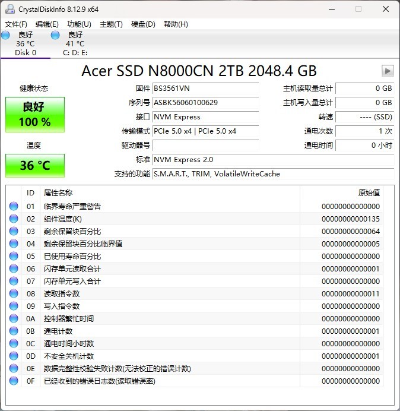The image size is (400, 411).
Task: Click status orb for 组件温度(K) row
Action: point(14,219)
